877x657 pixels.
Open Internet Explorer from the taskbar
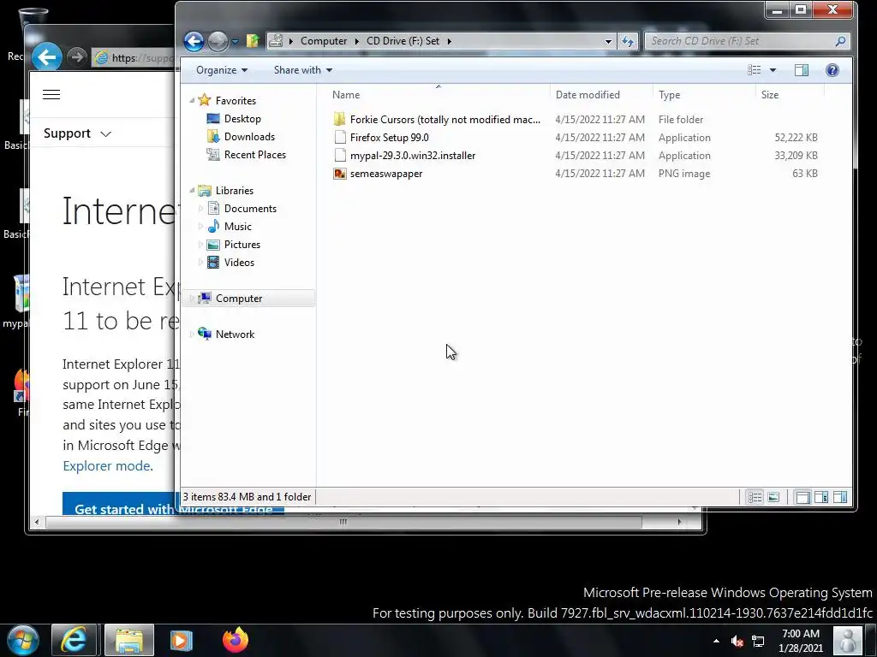click(74, 640)
